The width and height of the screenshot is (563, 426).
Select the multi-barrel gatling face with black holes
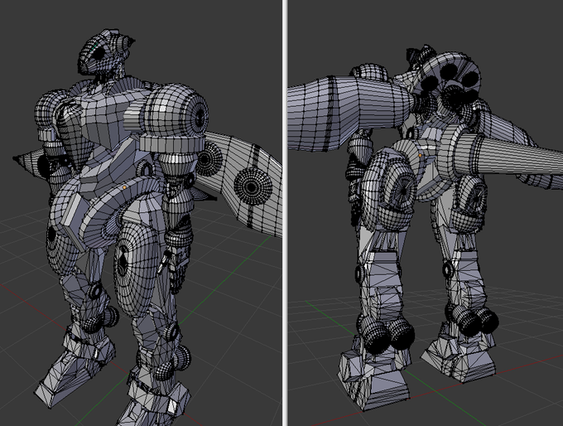(x=450, y=81)
